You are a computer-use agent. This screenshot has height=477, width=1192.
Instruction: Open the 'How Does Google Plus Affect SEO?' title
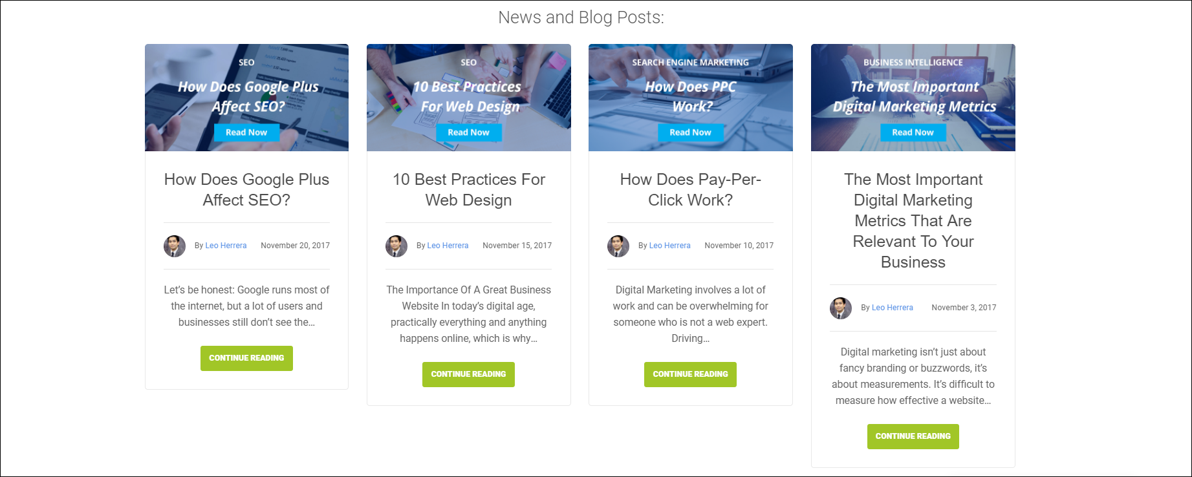point(246,189)
